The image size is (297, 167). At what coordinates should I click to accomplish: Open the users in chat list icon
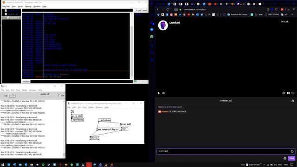point(293,101)
